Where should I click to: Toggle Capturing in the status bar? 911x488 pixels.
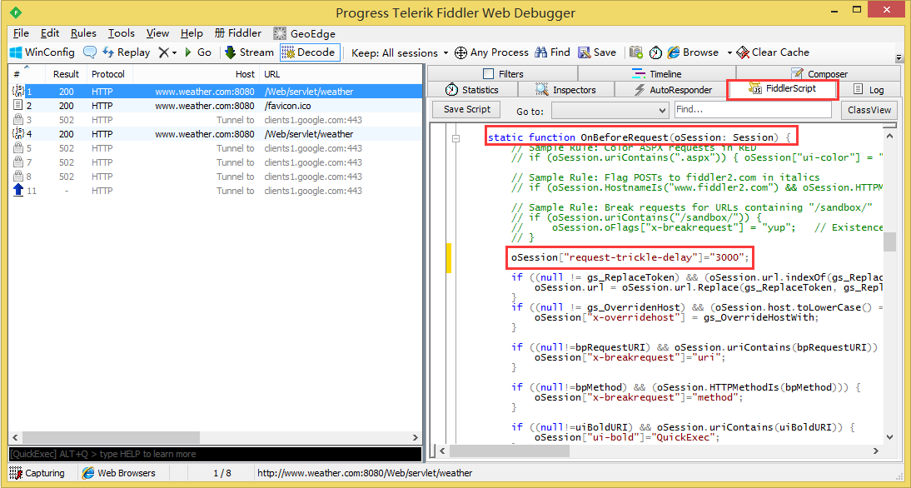(x=37, y=473)
